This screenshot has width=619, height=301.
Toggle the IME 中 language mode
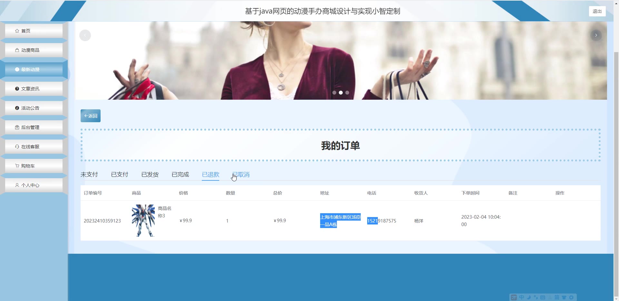point(522,297)
